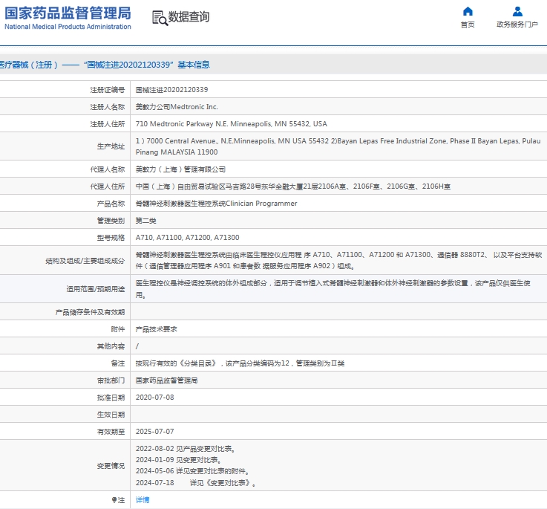Click the 备注 row label
The width and height of the screenshot is (547, 509).
pos(118,363)
